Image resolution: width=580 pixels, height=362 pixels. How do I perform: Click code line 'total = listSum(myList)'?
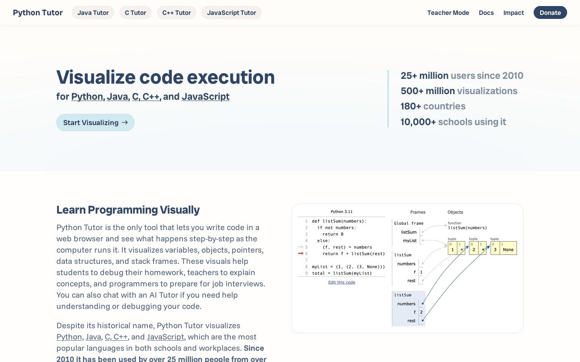pos(342,273)
